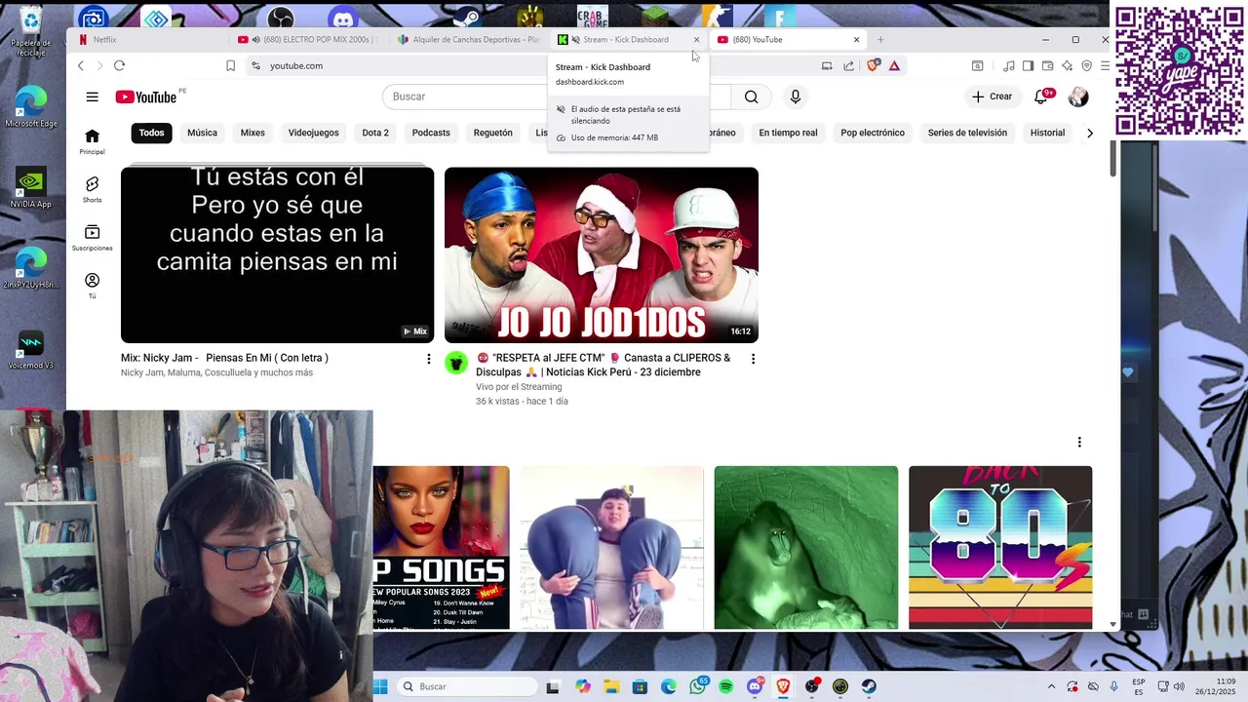
Task: Open the Vivo por el Streaming channel
Action: tap(519, 387)
